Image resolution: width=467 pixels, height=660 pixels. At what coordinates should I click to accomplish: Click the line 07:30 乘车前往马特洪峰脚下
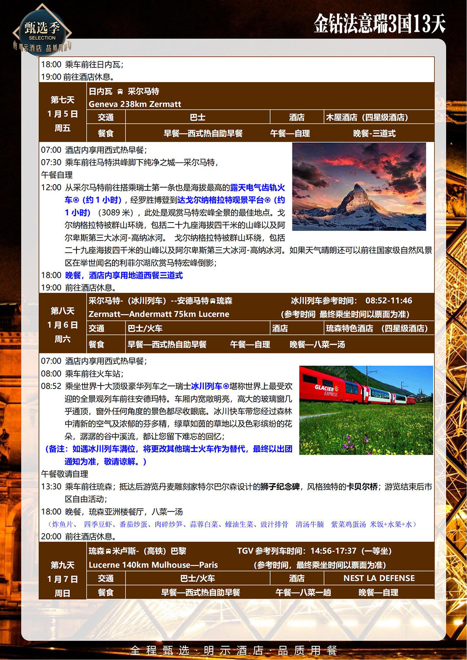click(x=129, y=163)
